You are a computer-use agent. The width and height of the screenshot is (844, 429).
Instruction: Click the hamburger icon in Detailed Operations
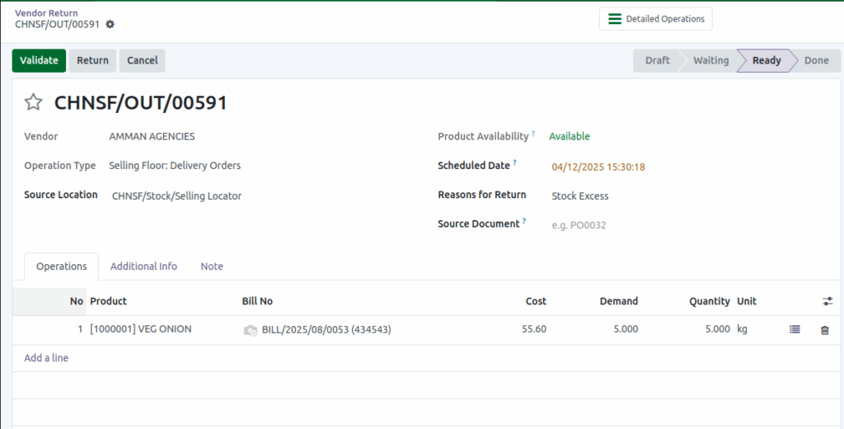tap(615, 19)
